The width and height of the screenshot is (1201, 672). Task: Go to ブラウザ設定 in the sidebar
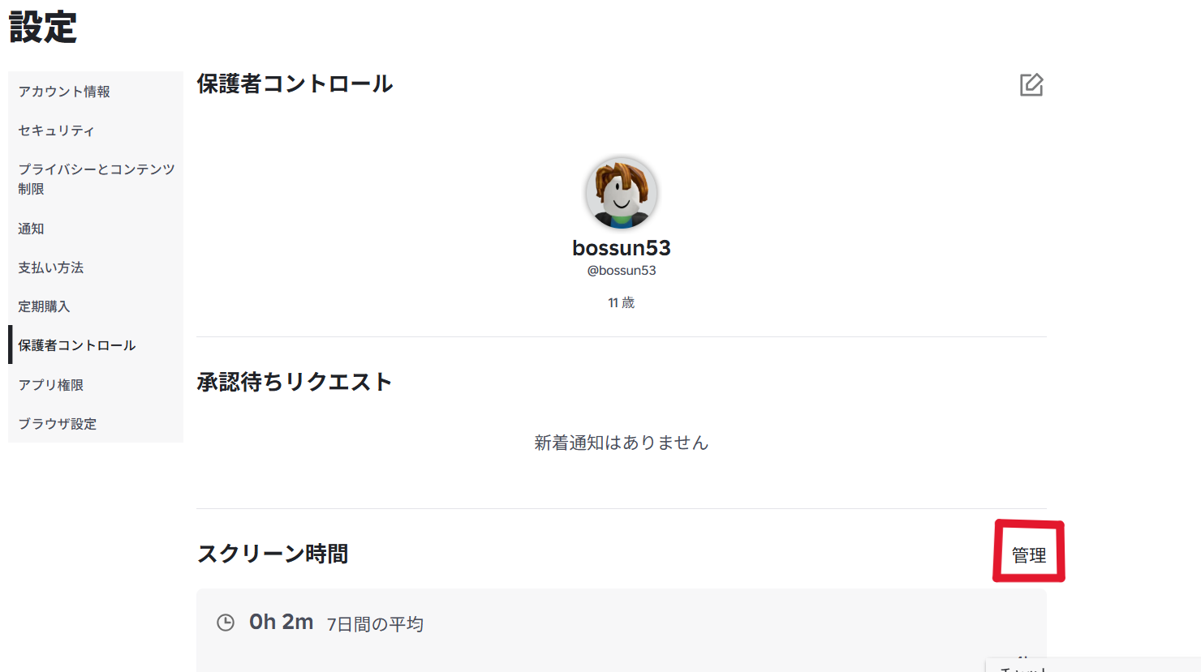[x=57, y=424]
